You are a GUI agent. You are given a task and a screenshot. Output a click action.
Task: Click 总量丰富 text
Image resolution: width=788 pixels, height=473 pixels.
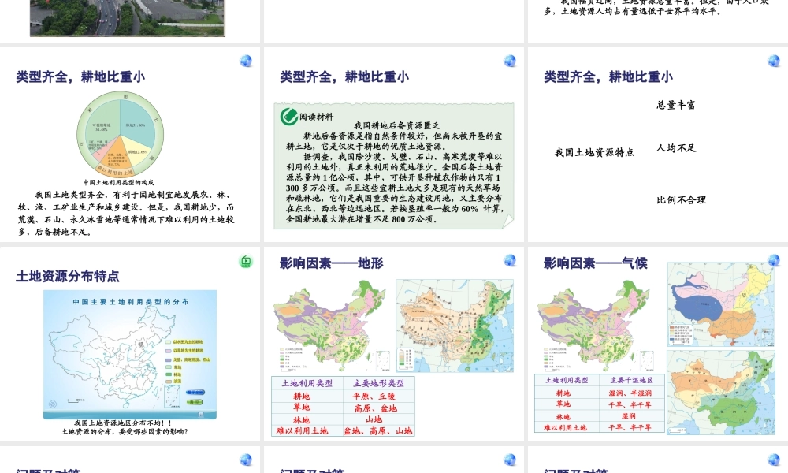click(676, 105)
